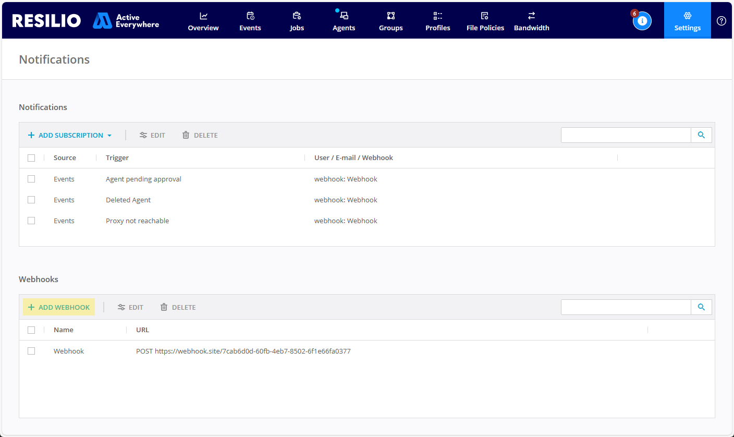Click the RESILIO logo
This screenshot has width=734, height=437.
pyautogui.click(x=46, y=20)
